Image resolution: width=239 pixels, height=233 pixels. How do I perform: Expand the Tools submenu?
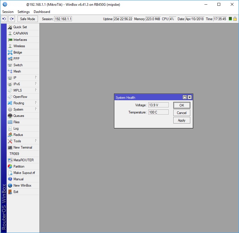coord(36,141)
